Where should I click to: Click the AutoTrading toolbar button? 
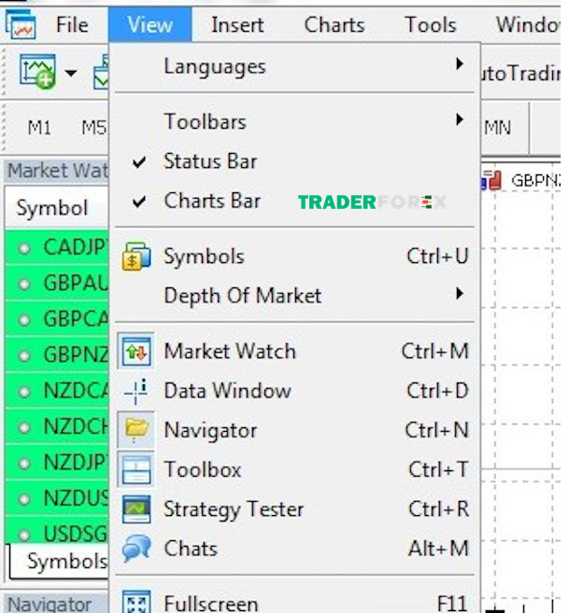(x=520, y=73)
